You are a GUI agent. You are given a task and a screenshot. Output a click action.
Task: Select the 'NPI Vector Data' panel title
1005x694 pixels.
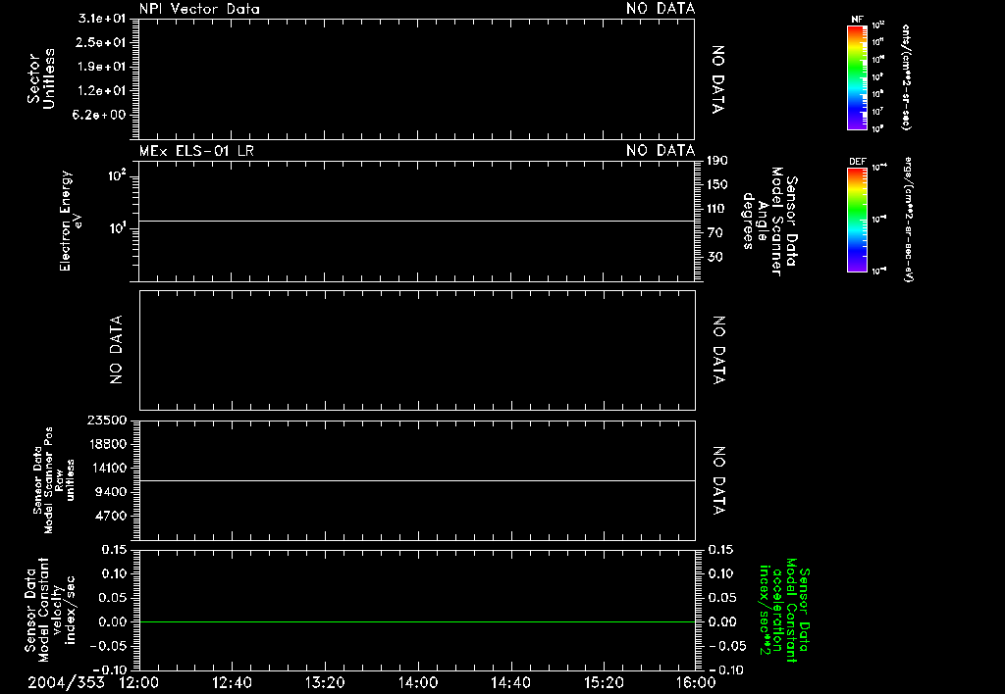[x=199, y=9]
